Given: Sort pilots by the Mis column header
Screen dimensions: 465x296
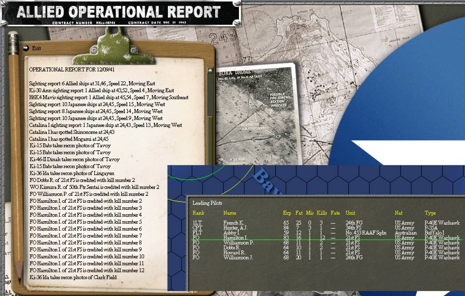Looking at the screenshot, I should click(310, 213).
